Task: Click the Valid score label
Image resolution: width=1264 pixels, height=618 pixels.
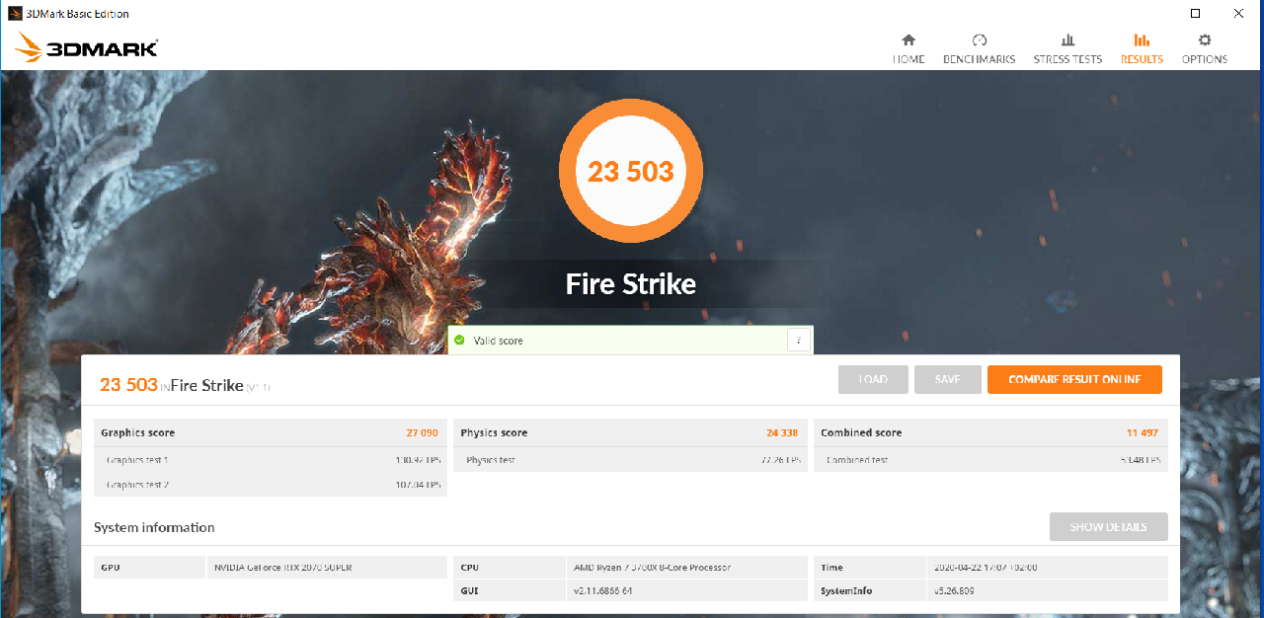Action: click(x=499, y=341)
